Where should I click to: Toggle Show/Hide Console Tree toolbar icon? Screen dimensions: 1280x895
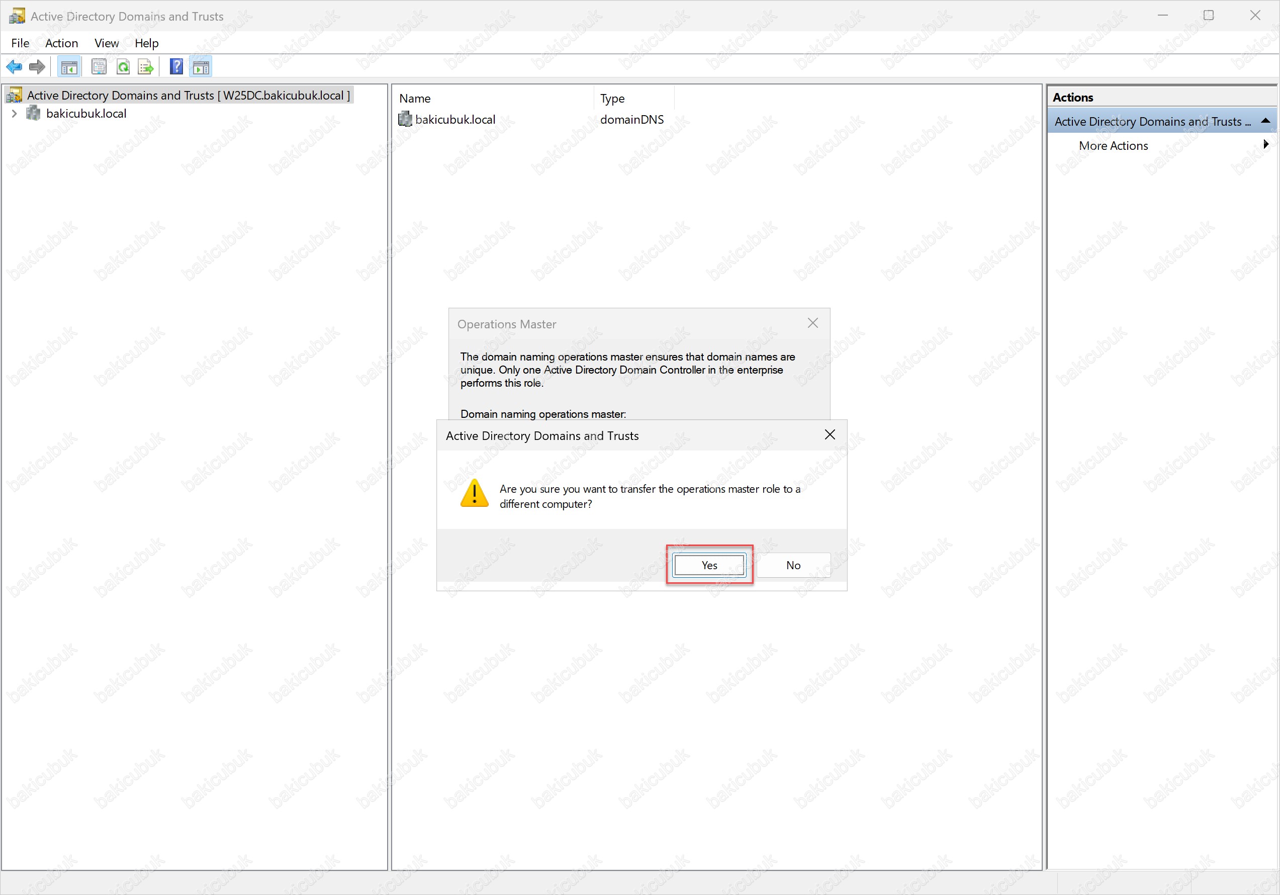(x=69, y=67)
